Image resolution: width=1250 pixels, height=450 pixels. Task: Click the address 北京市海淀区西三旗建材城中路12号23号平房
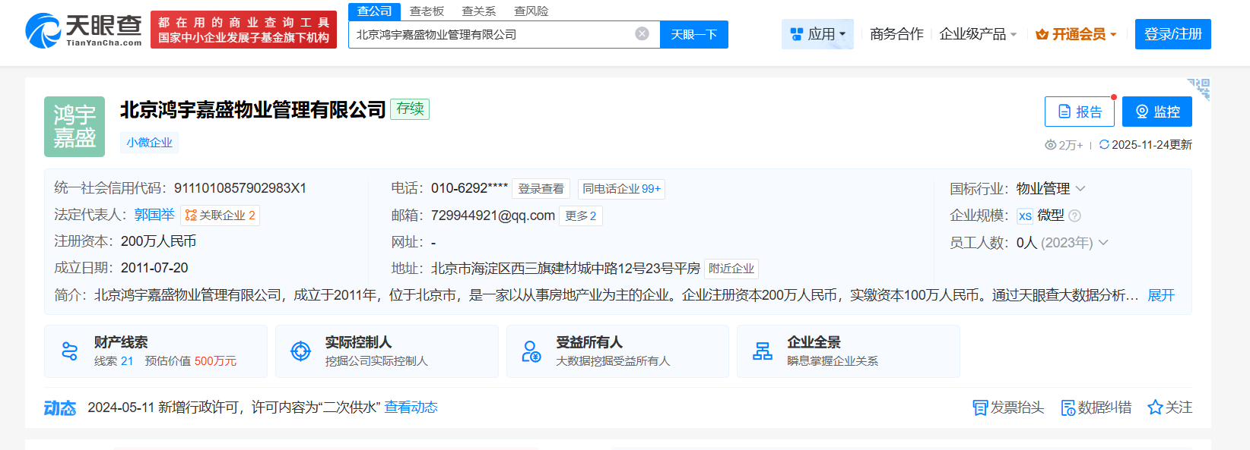pos(566,269)
